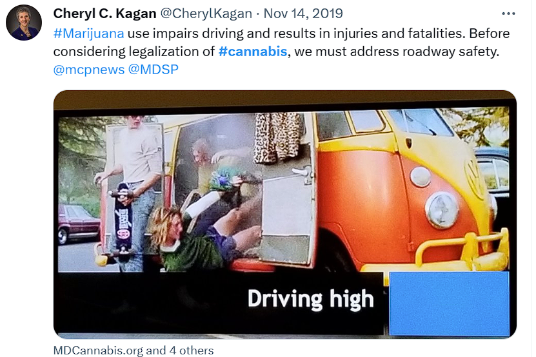
Task: Visit the @mcpnews mention
Action: click(89, 70)
